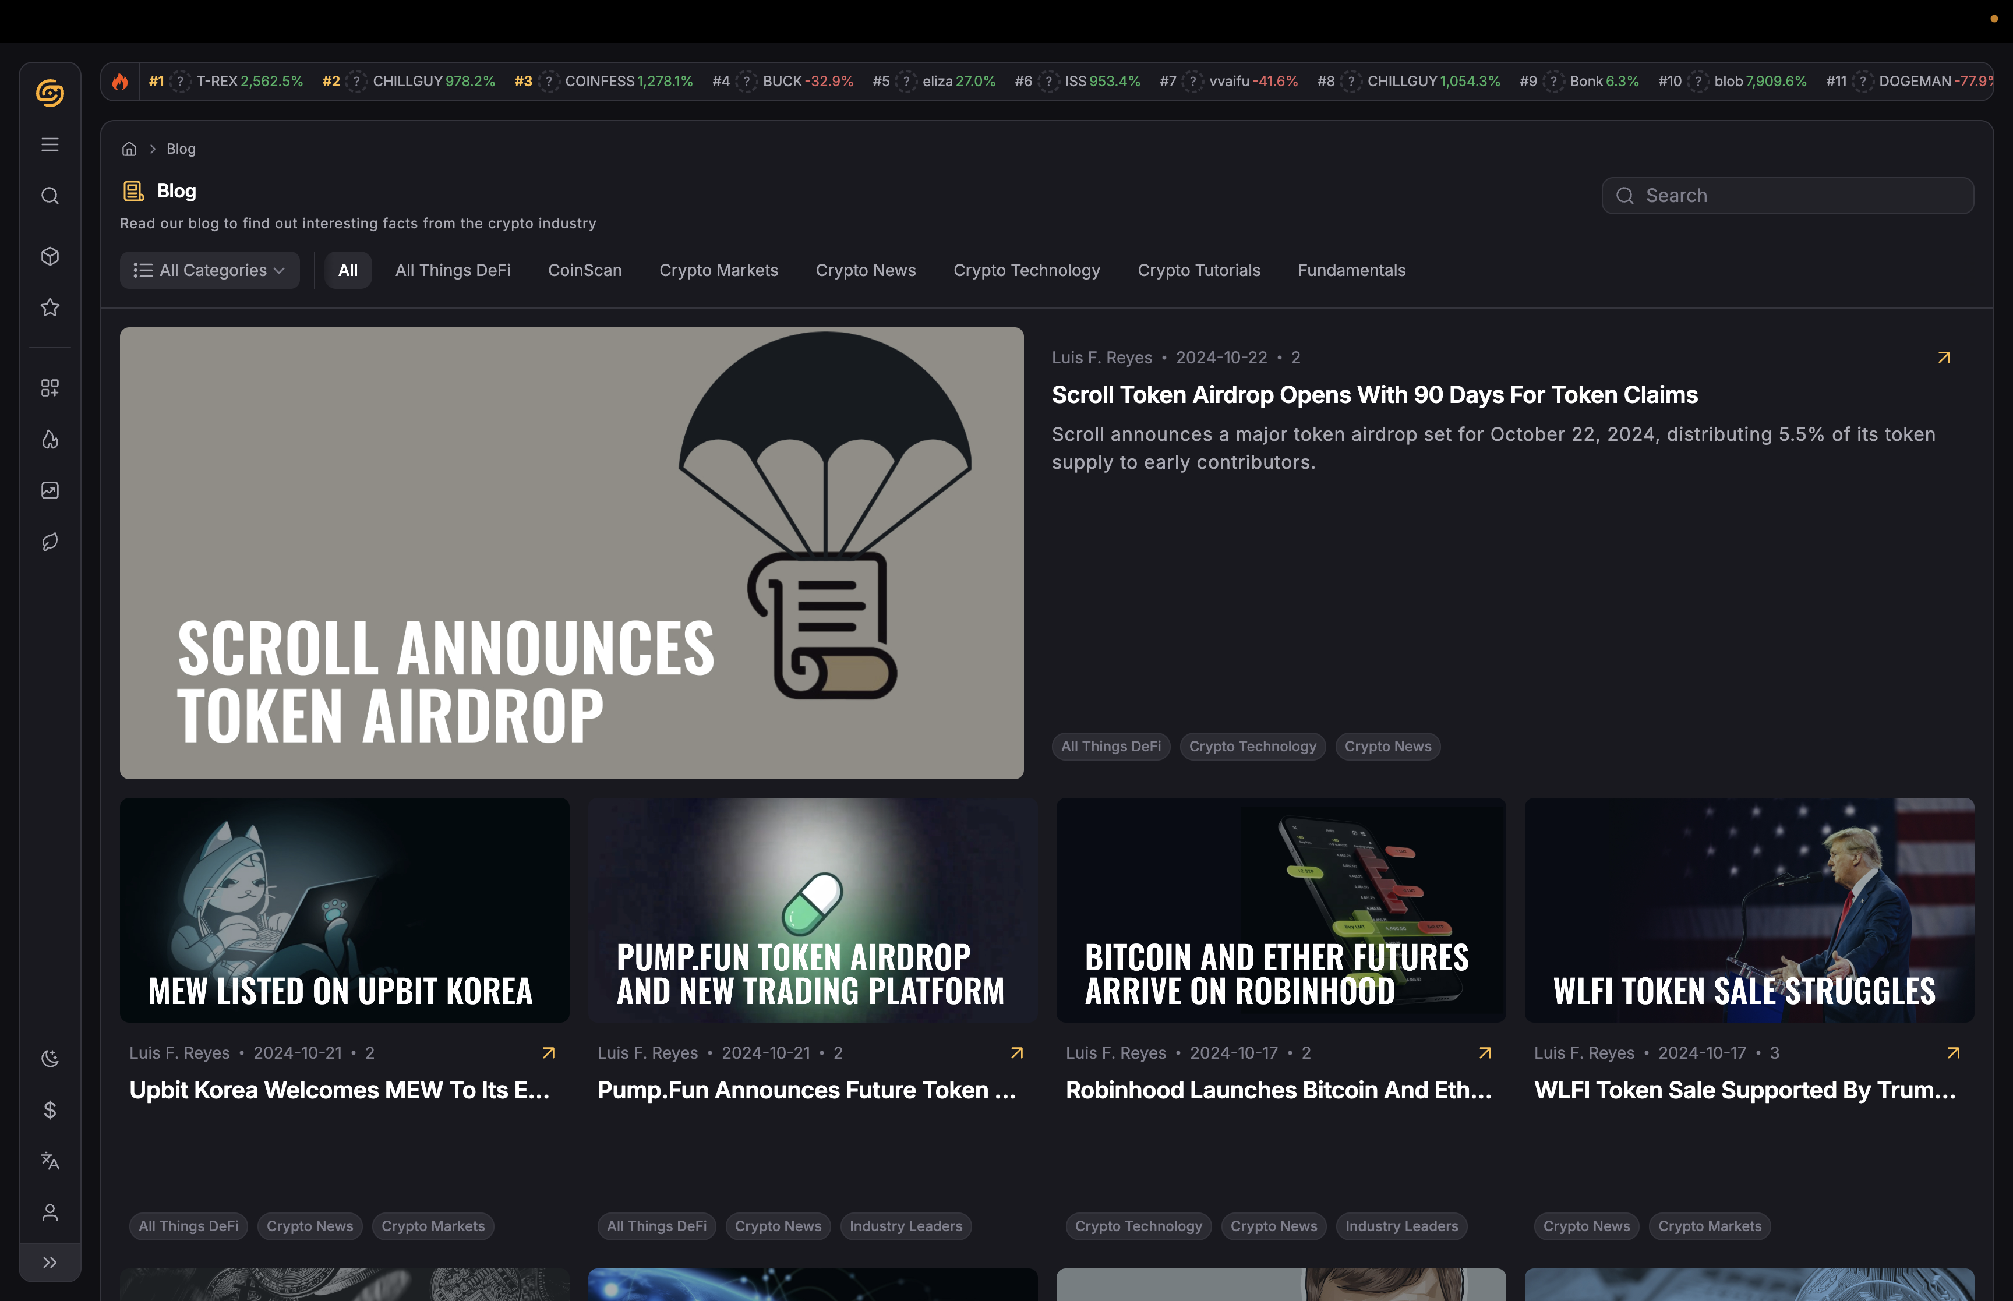2013x1301 pixels.
Task: Click home icon in breadcrumb
Action: [x=129, y=149]
